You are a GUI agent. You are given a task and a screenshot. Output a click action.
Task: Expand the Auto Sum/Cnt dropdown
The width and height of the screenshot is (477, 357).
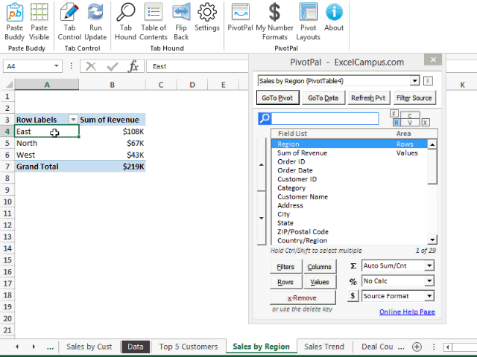(x=429, y=265)
